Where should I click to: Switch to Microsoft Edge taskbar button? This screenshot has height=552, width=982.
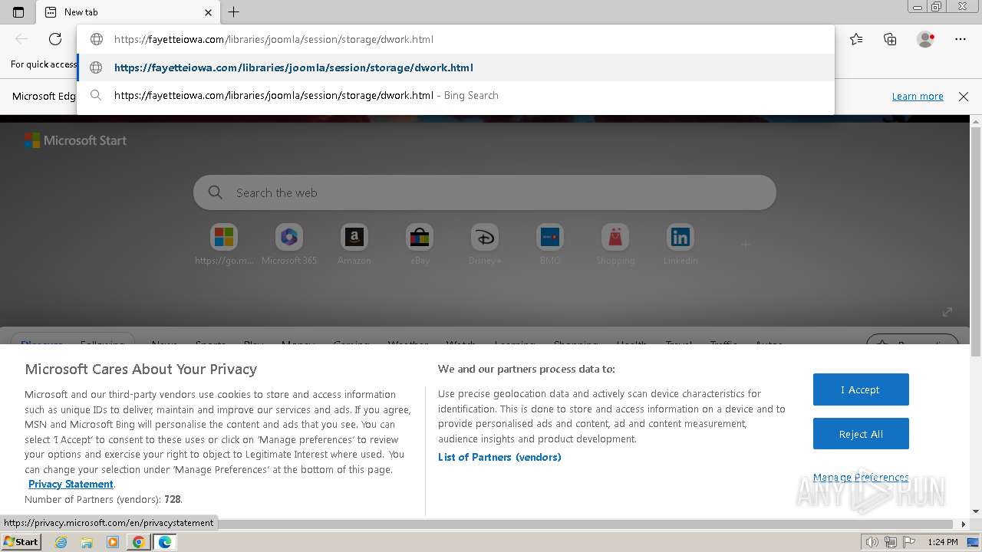point(165,542)
